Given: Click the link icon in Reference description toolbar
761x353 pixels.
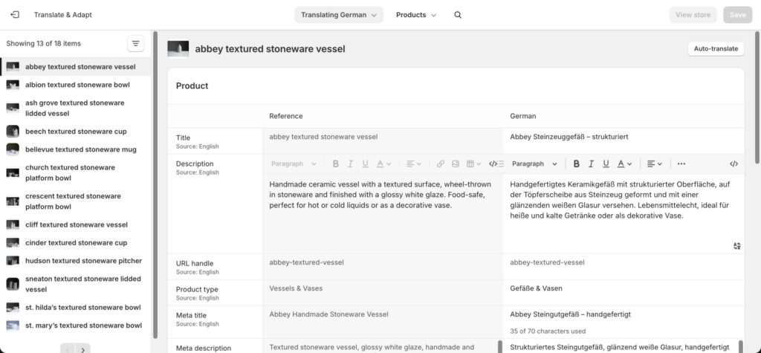Looking at the screenshot, I should point(440,164).
